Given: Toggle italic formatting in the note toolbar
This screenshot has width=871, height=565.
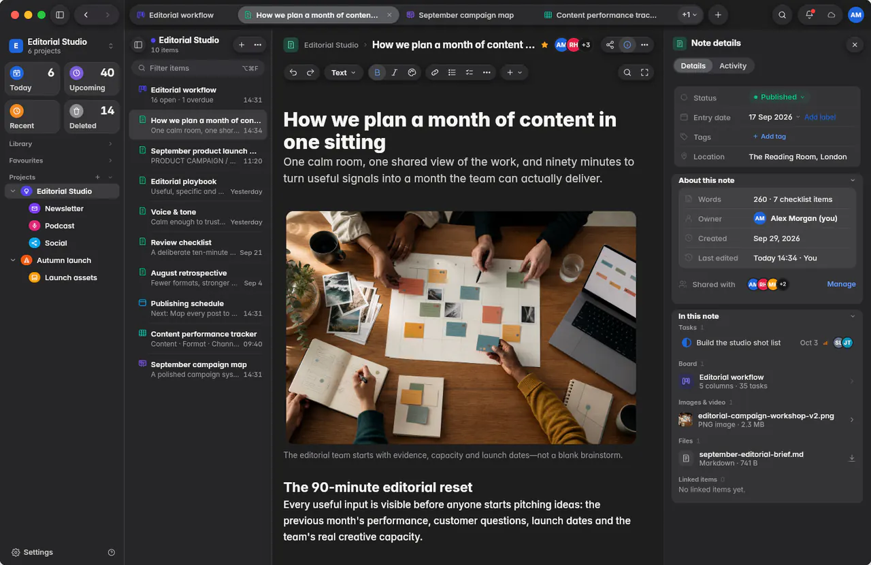Looking at the screenshot, I should click(394, 73).
